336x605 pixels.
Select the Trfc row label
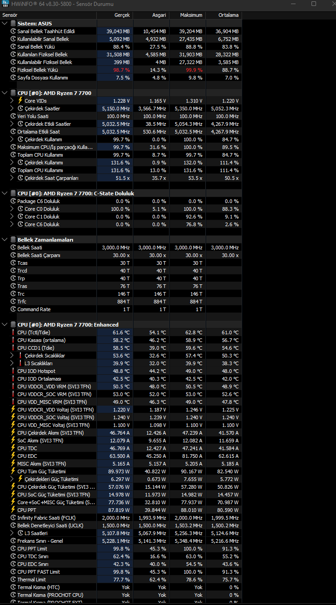click(x=22, y=302)
